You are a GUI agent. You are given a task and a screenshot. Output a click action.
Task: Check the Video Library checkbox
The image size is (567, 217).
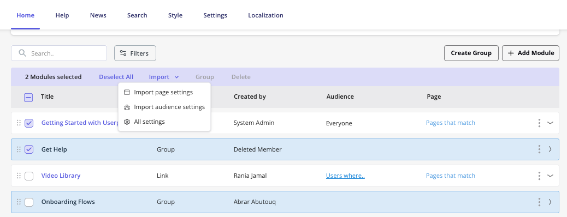click(29, 176)
